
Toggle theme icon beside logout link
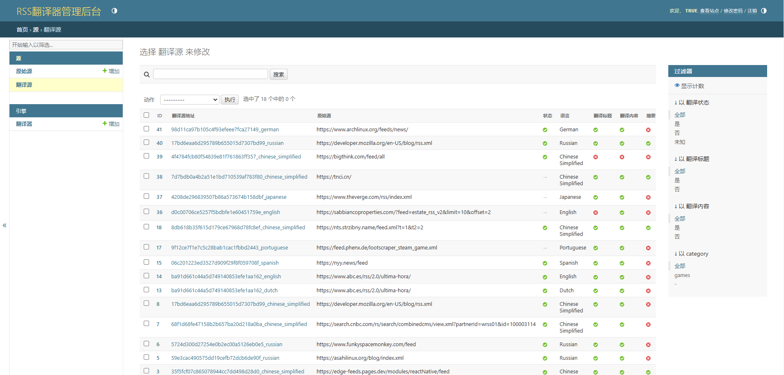(764, 11)
